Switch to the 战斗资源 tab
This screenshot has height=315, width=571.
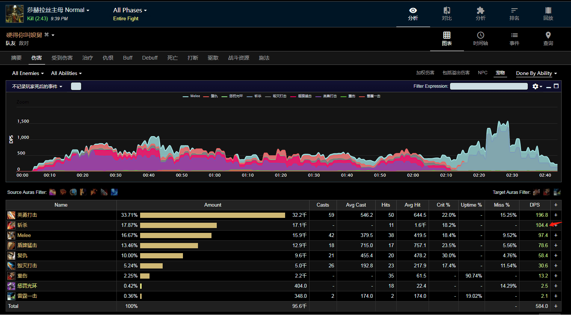tap(239, 58)
